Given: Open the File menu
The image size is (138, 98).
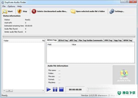Looking at the screenshot, I should pos(4,7).
